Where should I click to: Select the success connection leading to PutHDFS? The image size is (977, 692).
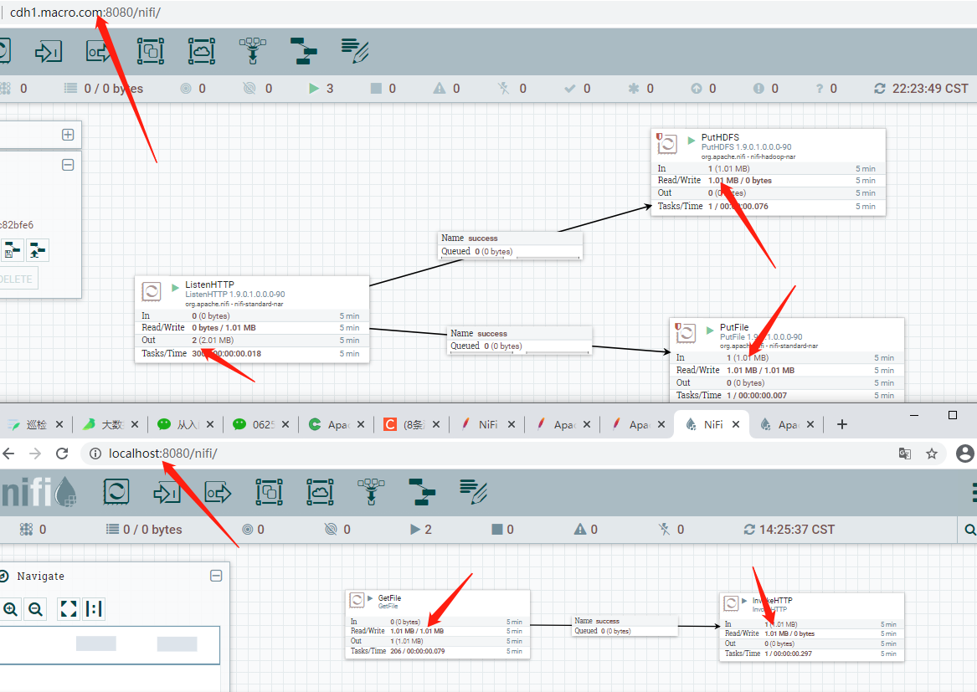click(x=510, y=245)
